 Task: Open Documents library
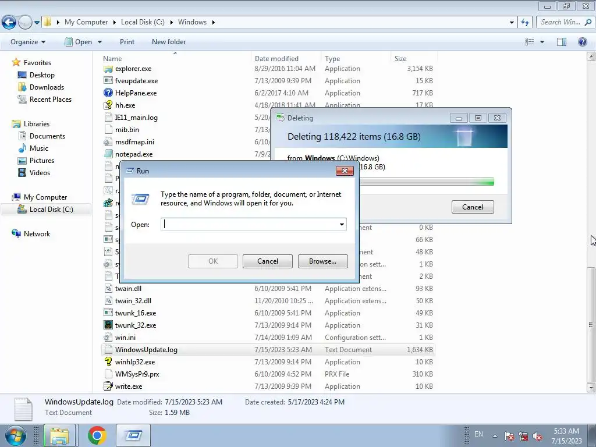(47, 136)
